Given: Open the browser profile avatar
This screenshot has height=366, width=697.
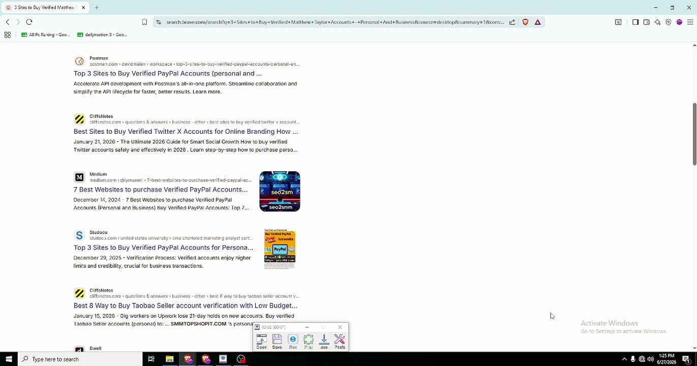Looking at the screenshot, I should pyautogui.click(x=679, y=22).
